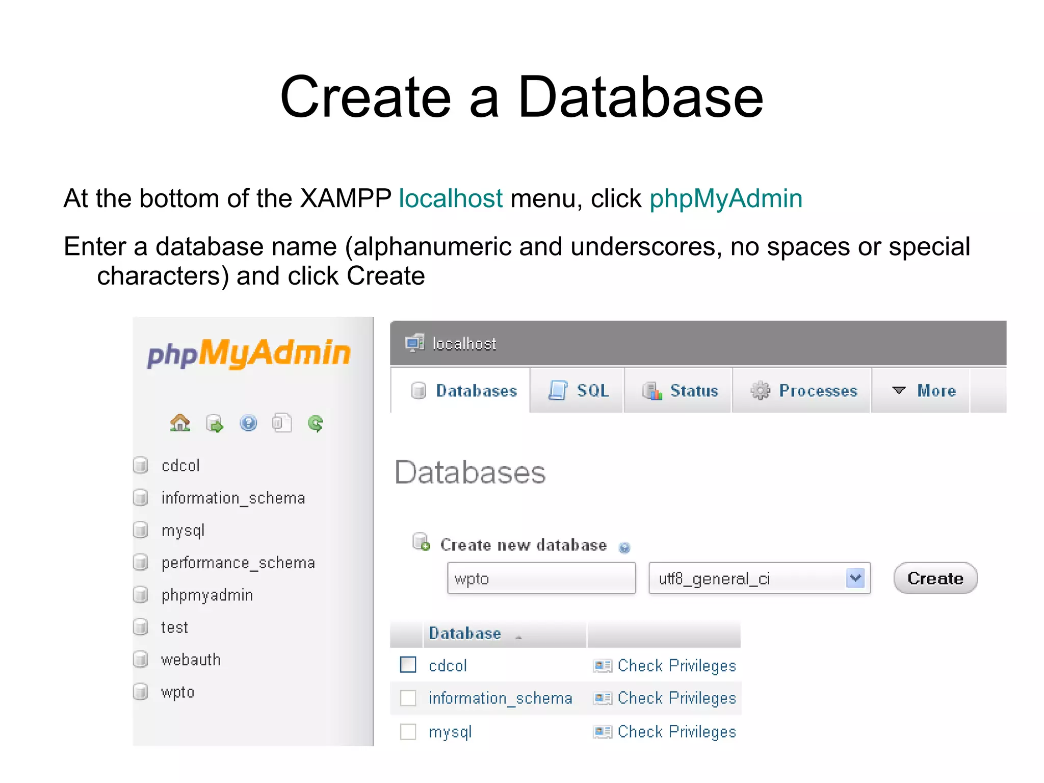Click the database icon beside webauth
This screenshot has height=783, width=1044.
tap(141, 660)
